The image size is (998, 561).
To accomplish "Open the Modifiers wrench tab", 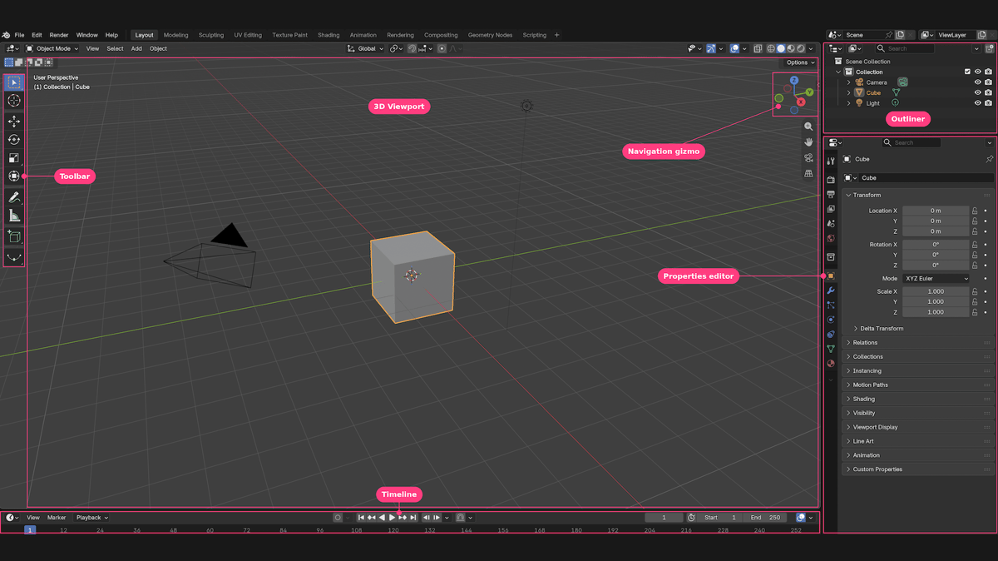I will pyautogui.click(x=830, y=290).
